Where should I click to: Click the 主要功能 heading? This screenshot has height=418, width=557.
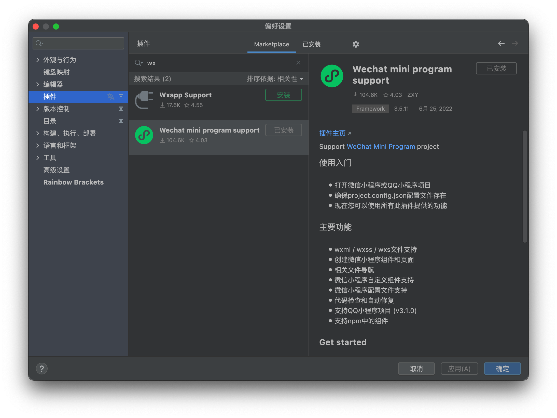click(x=335, y=227)
